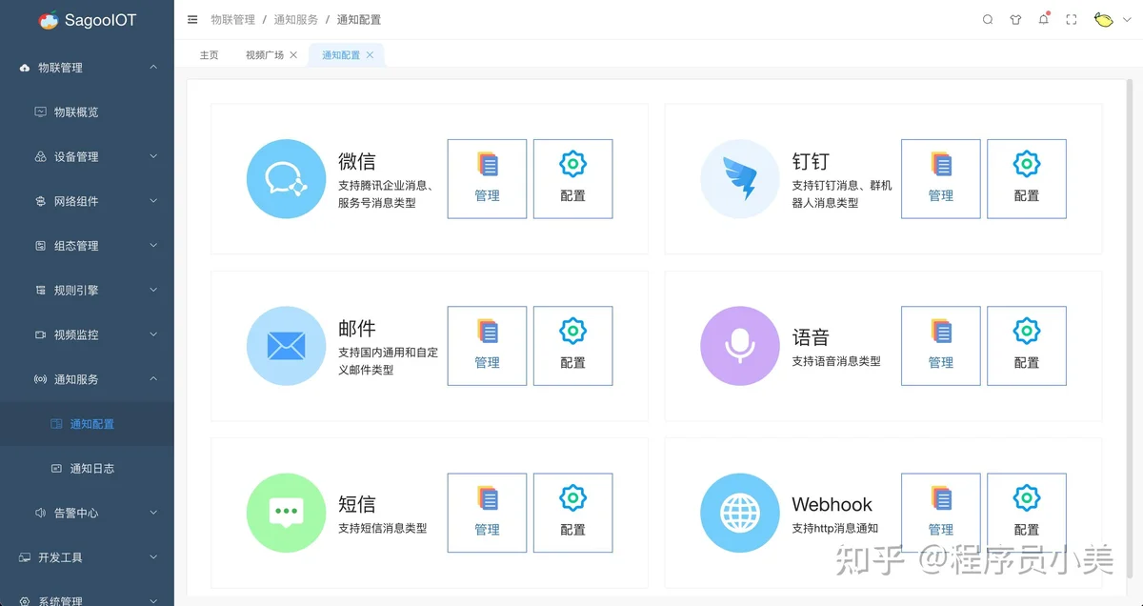This screenshot has height=606, width=1143.
Task: Close the 视频广场 tab
Action: tap(293, 55)
